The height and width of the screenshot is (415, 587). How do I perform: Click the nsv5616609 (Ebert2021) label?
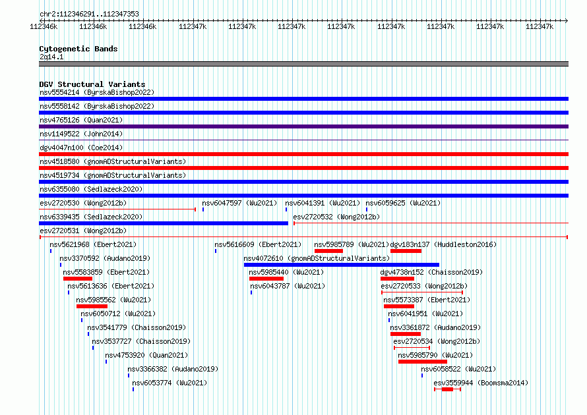point(258,244)
